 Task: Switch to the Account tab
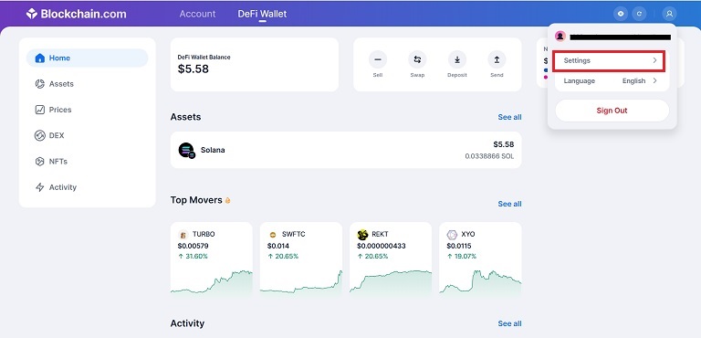tap(197, 14)
